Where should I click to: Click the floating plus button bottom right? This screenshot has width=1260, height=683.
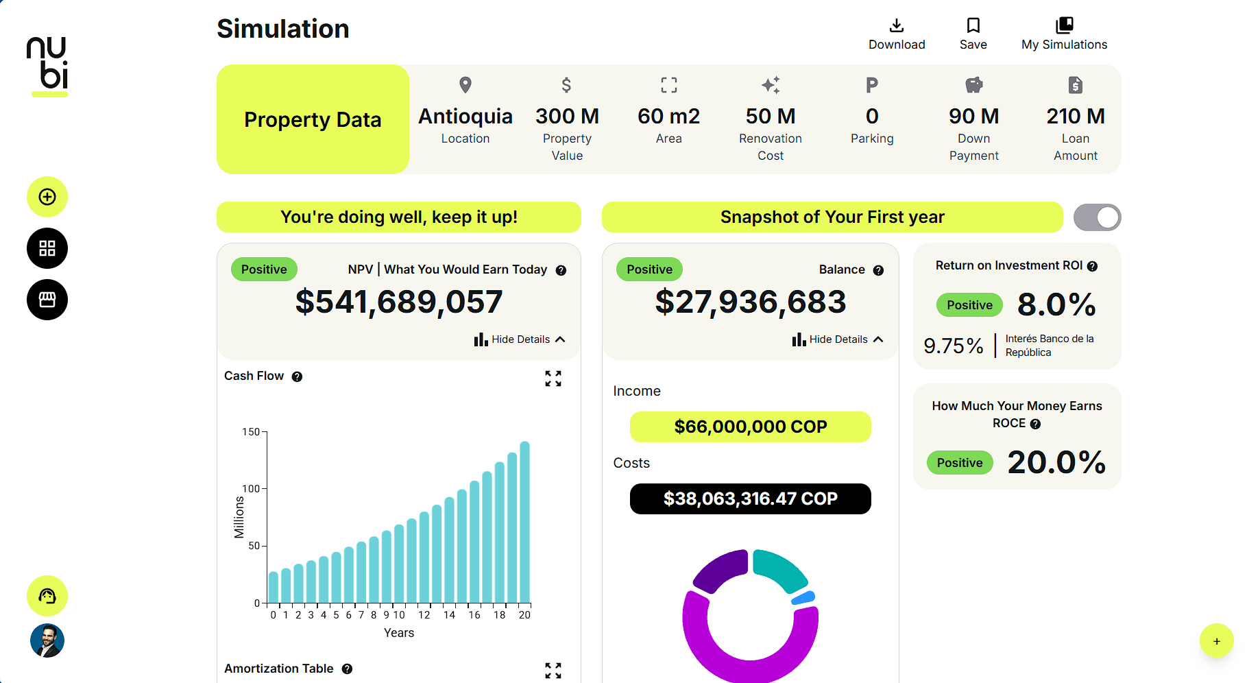1217,640
